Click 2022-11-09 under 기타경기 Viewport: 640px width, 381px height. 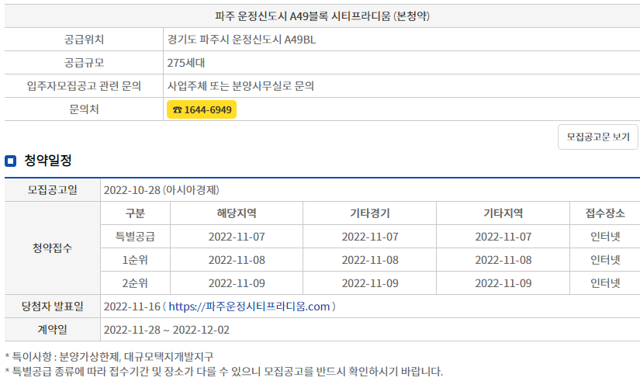370,283
